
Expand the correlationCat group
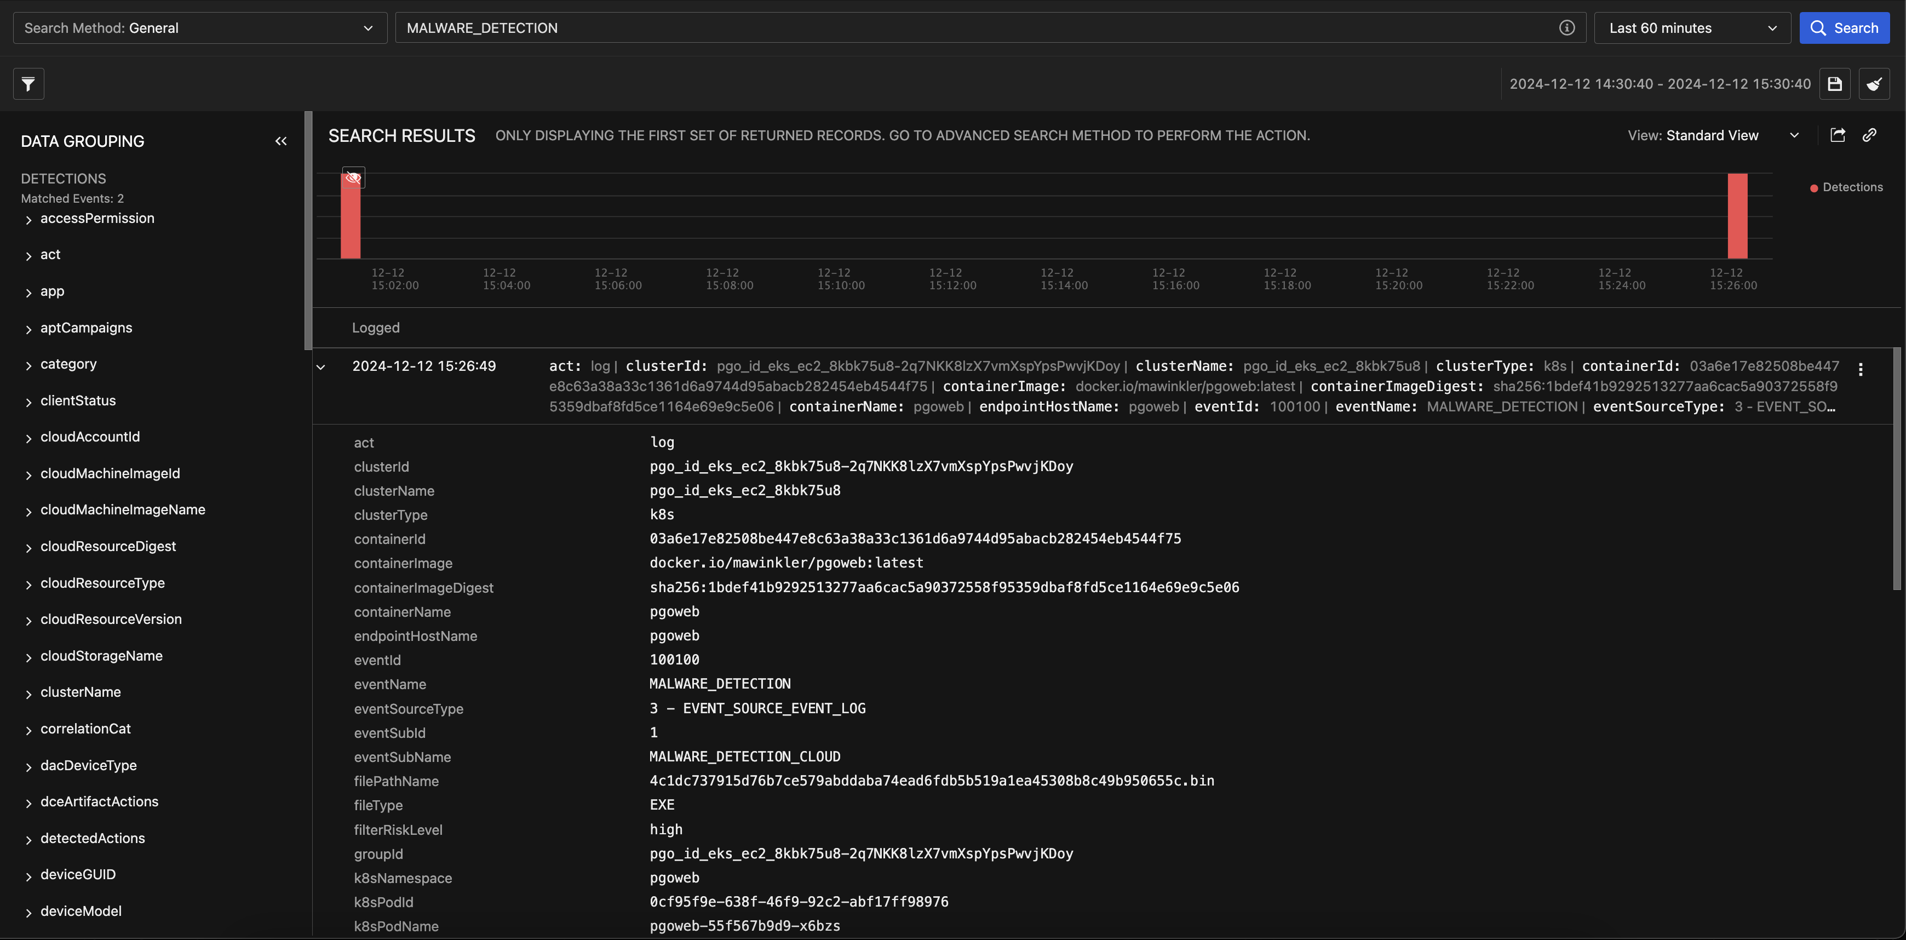click(x=28, y=731)
